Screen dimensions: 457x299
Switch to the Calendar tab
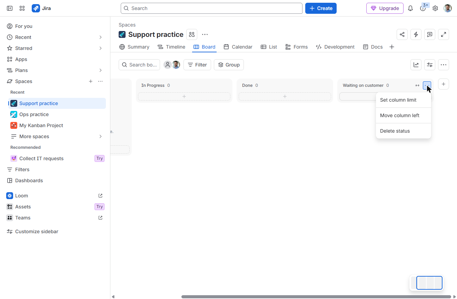[238, 47]
